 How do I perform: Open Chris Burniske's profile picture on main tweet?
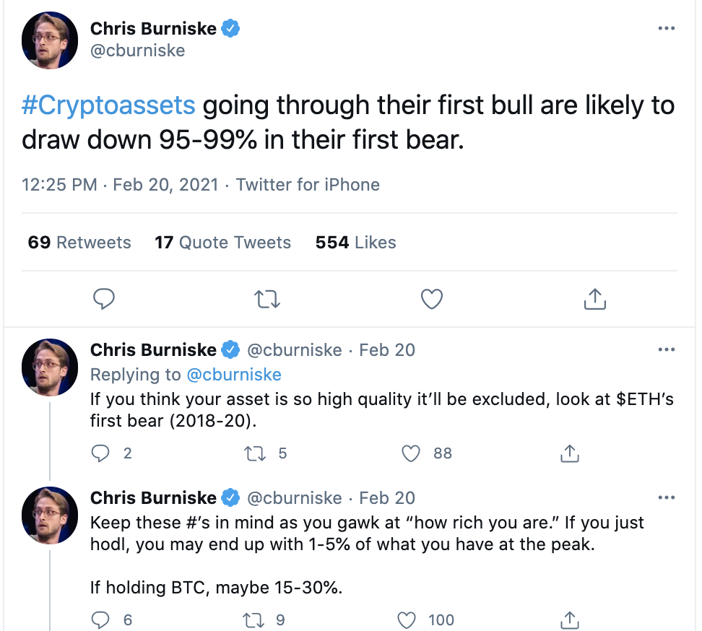coord(49,40)
